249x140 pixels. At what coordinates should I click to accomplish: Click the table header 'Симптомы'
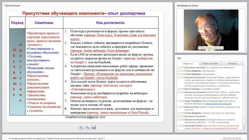(44, 23)
